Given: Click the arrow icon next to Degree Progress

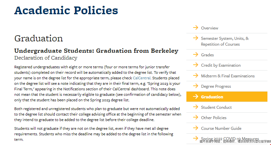Looking at the screenshot, I should coord(196,86).
